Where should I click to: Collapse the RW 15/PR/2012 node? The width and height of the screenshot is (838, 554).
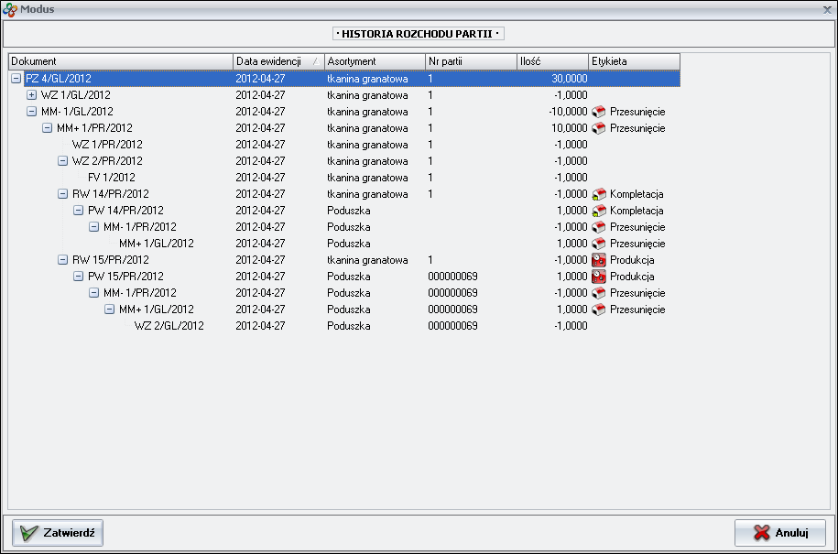62,260
